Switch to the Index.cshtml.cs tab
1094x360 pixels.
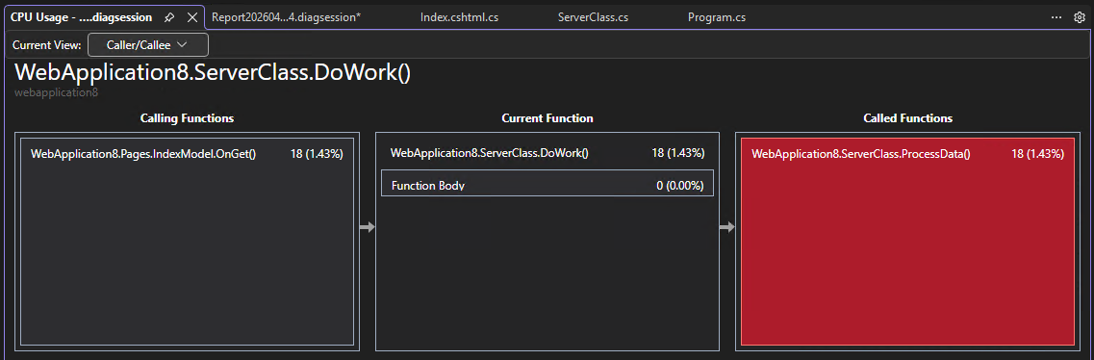[x=459, y=17]
